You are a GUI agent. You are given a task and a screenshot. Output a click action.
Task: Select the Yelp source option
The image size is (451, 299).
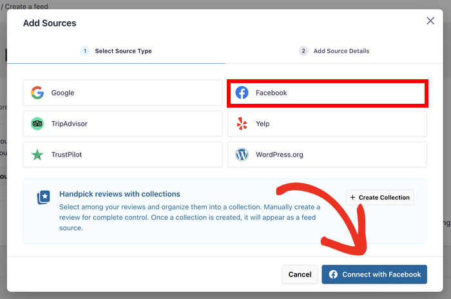point(327,124)
